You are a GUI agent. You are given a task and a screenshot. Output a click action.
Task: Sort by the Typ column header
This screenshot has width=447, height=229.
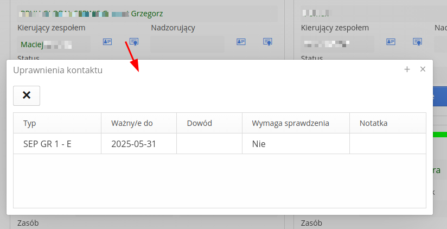tap(57, 123)
